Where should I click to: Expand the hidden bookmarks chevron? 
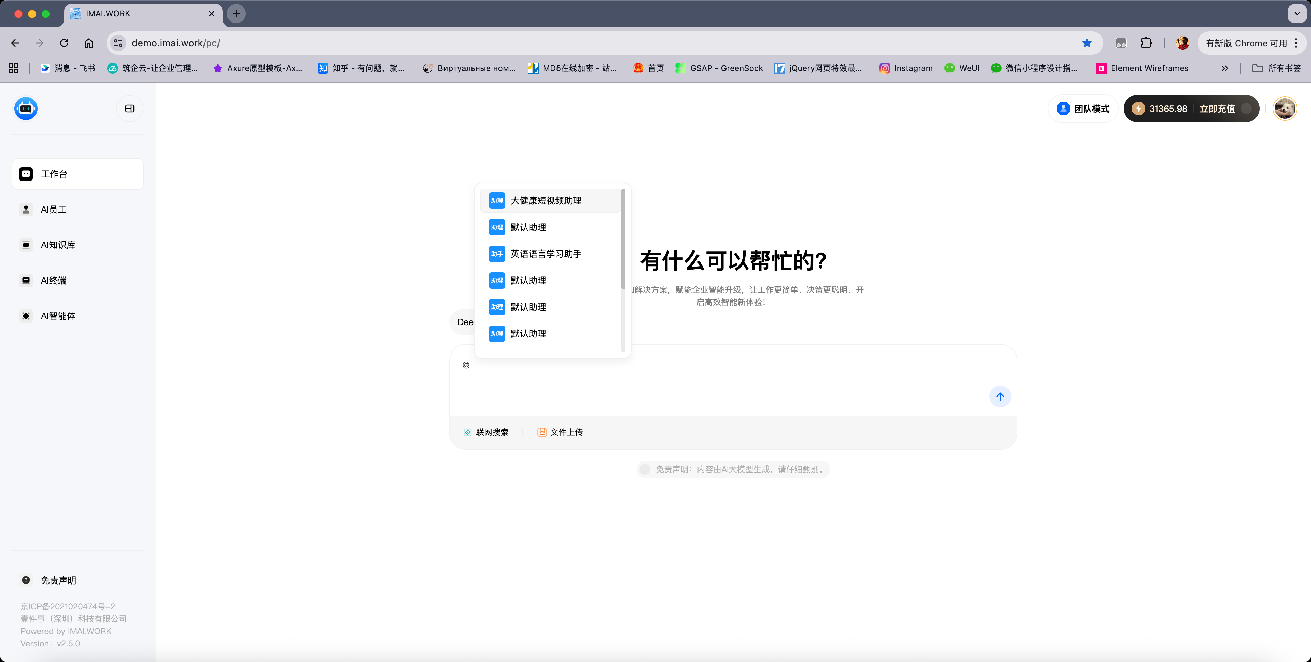[1225, 68]
